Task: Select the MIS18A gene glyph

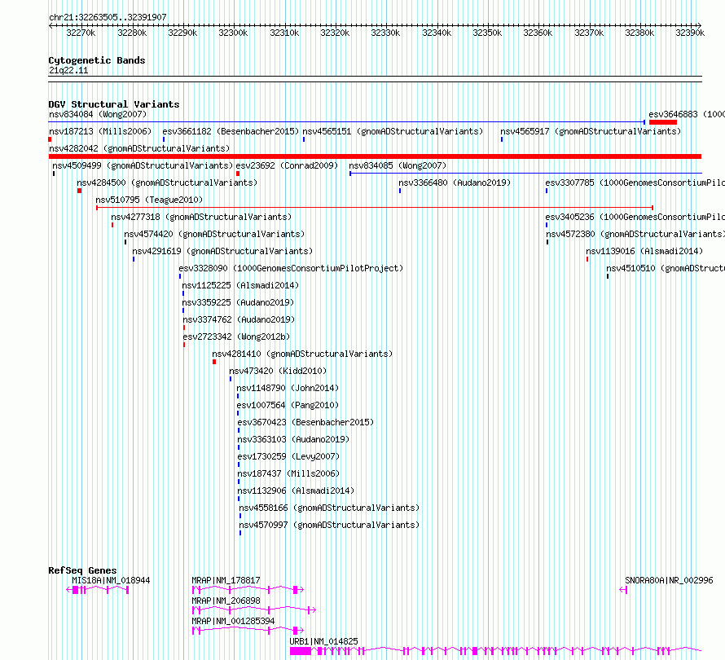Action: (x=98, y=590)
